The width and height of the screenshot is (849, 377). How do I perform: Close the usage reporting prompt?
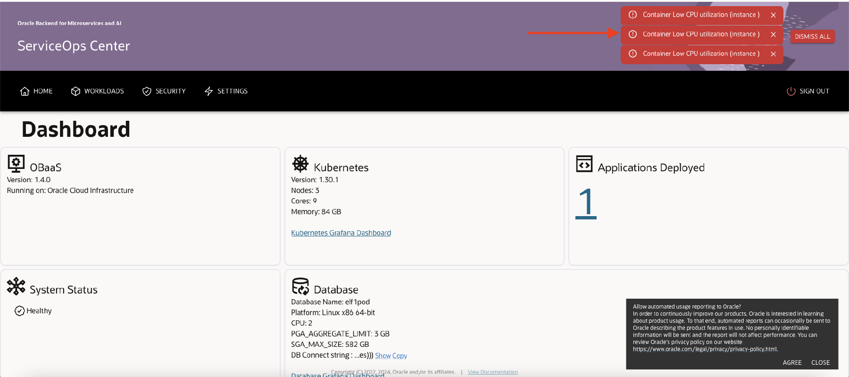point(820,362)
